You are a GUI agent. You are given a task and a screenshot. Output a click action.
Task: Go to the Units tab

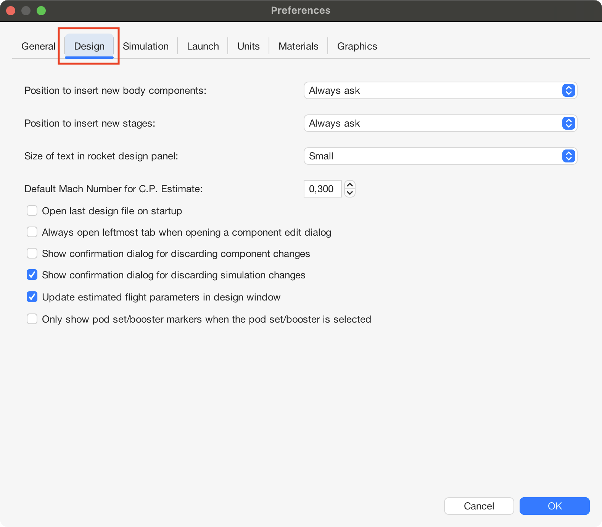[248, 46]
